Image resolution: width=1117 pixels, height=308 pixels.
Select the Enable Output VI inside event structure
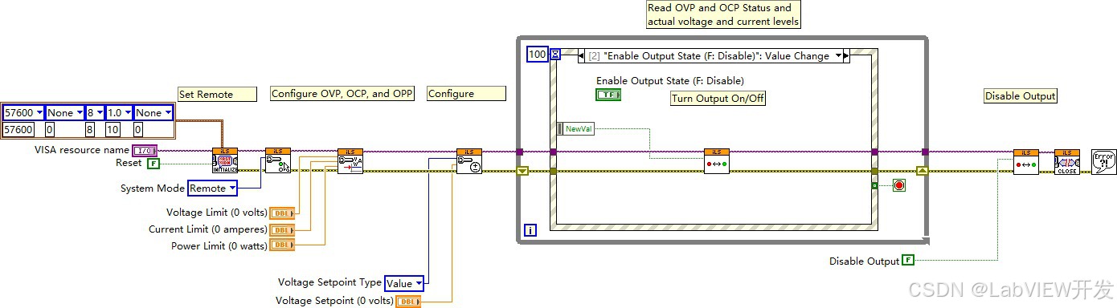pos(717,161)
